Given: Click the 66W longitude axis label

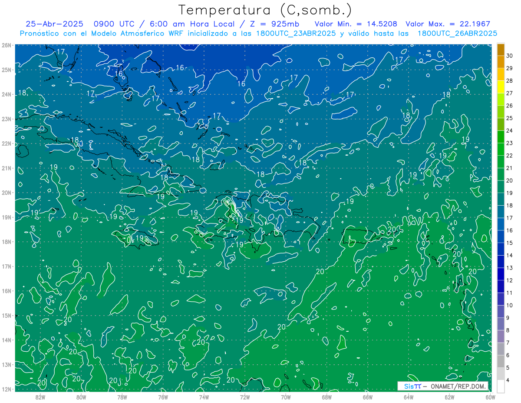Looking at the screenshot, I should click(368, 397).
